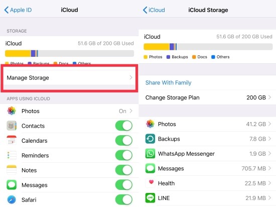Disable Reminders iCloud sync
The image size is (276, 207).
[124, 155]
